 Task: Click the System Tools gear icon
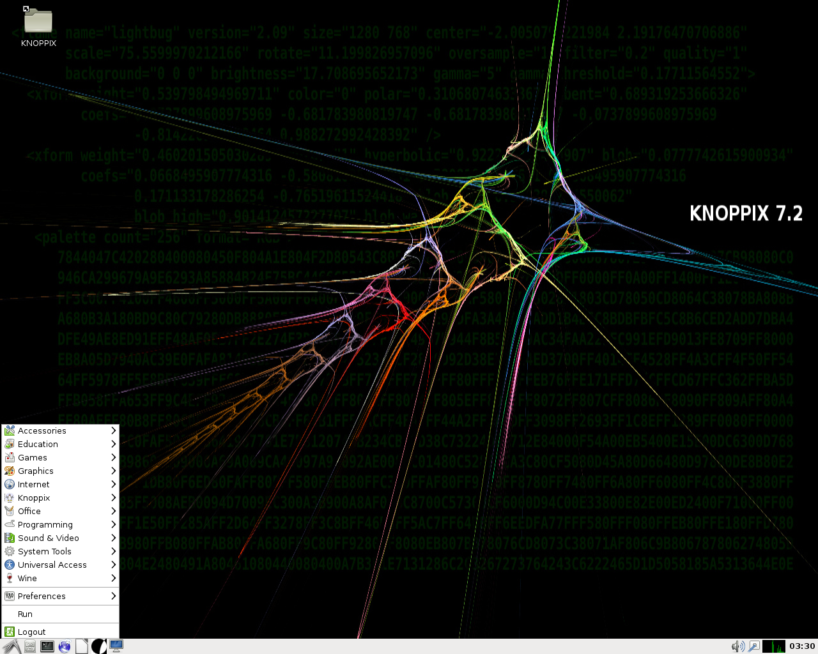tap(10, 551)
